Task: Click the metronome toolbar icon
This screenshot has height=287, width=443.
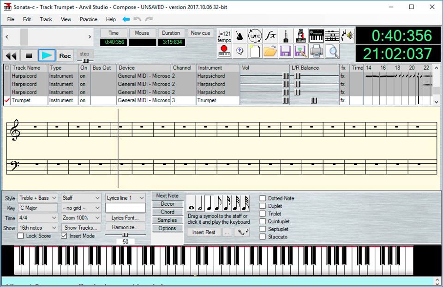Action: coord(239,36)
